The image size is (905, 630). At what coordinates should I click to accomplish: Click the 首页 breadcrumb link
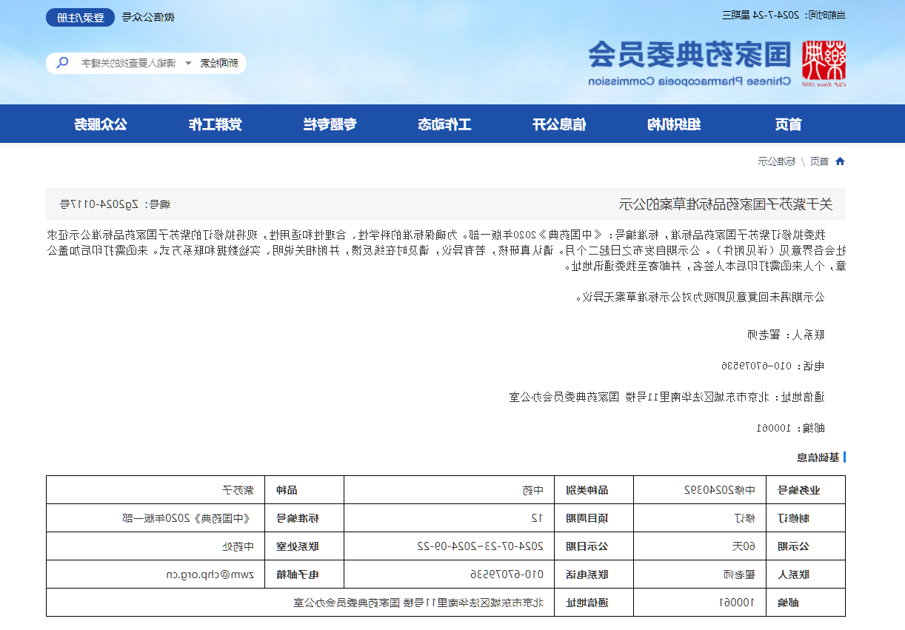point(818,161)
